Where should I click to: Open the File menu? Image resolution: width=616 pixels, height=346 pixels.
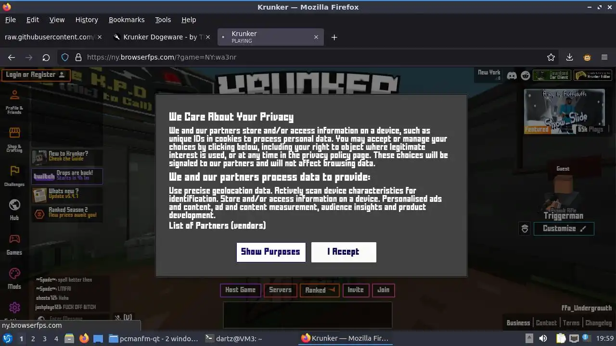coord(10,20)
